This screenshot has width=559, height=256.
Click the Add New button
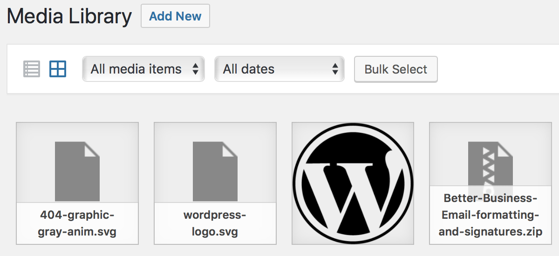pyautogui.click(x=175, y=16)
